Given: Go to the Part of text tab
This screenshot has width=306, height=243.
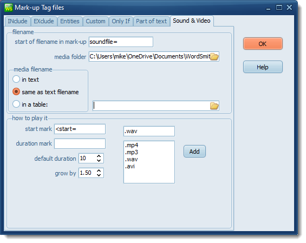Looking at the screenshot, I should coord(152,21).
